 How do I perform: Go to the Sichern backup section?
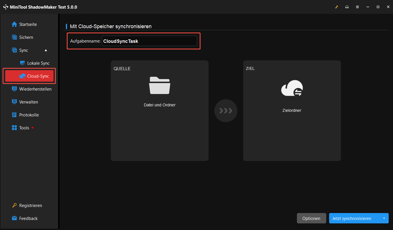[x=22, y=37]
